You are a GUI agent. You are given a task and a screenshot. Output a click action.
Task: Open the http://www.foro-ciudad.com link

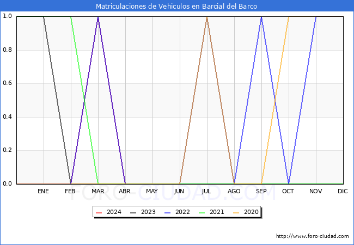tap(313, 236)
